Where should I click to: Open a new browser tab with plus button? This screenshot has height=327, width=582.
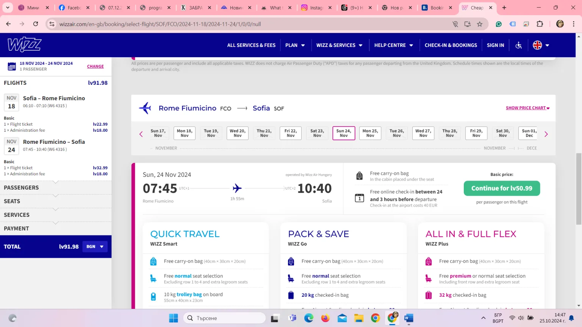(504, 8)
